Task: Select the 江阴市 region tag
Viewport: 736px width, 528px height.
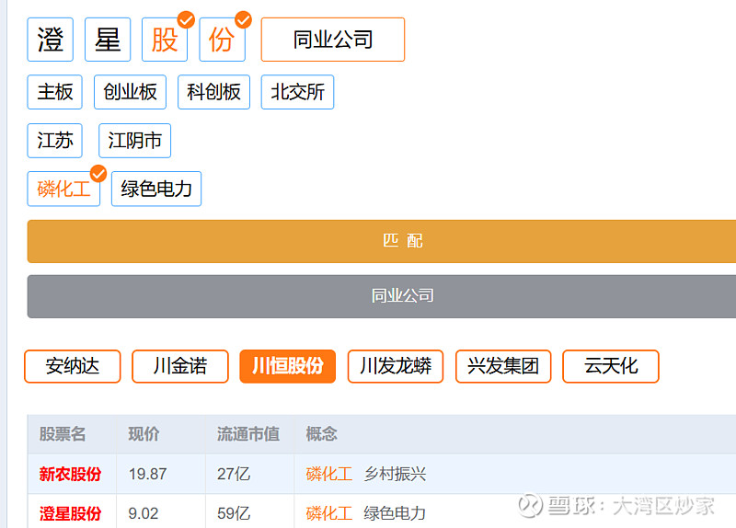Action: [x=134, y=141]
